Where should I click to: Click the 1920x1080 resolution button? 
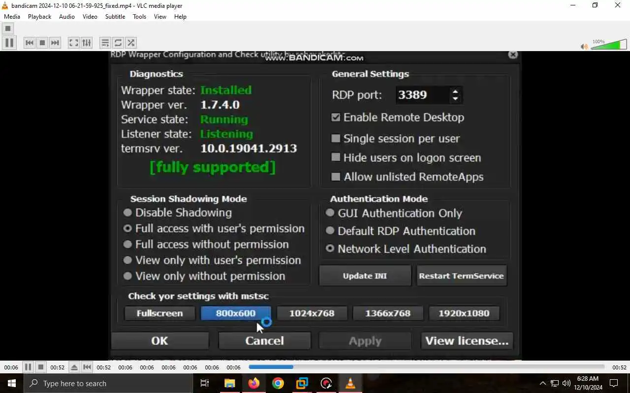point(464,313)
